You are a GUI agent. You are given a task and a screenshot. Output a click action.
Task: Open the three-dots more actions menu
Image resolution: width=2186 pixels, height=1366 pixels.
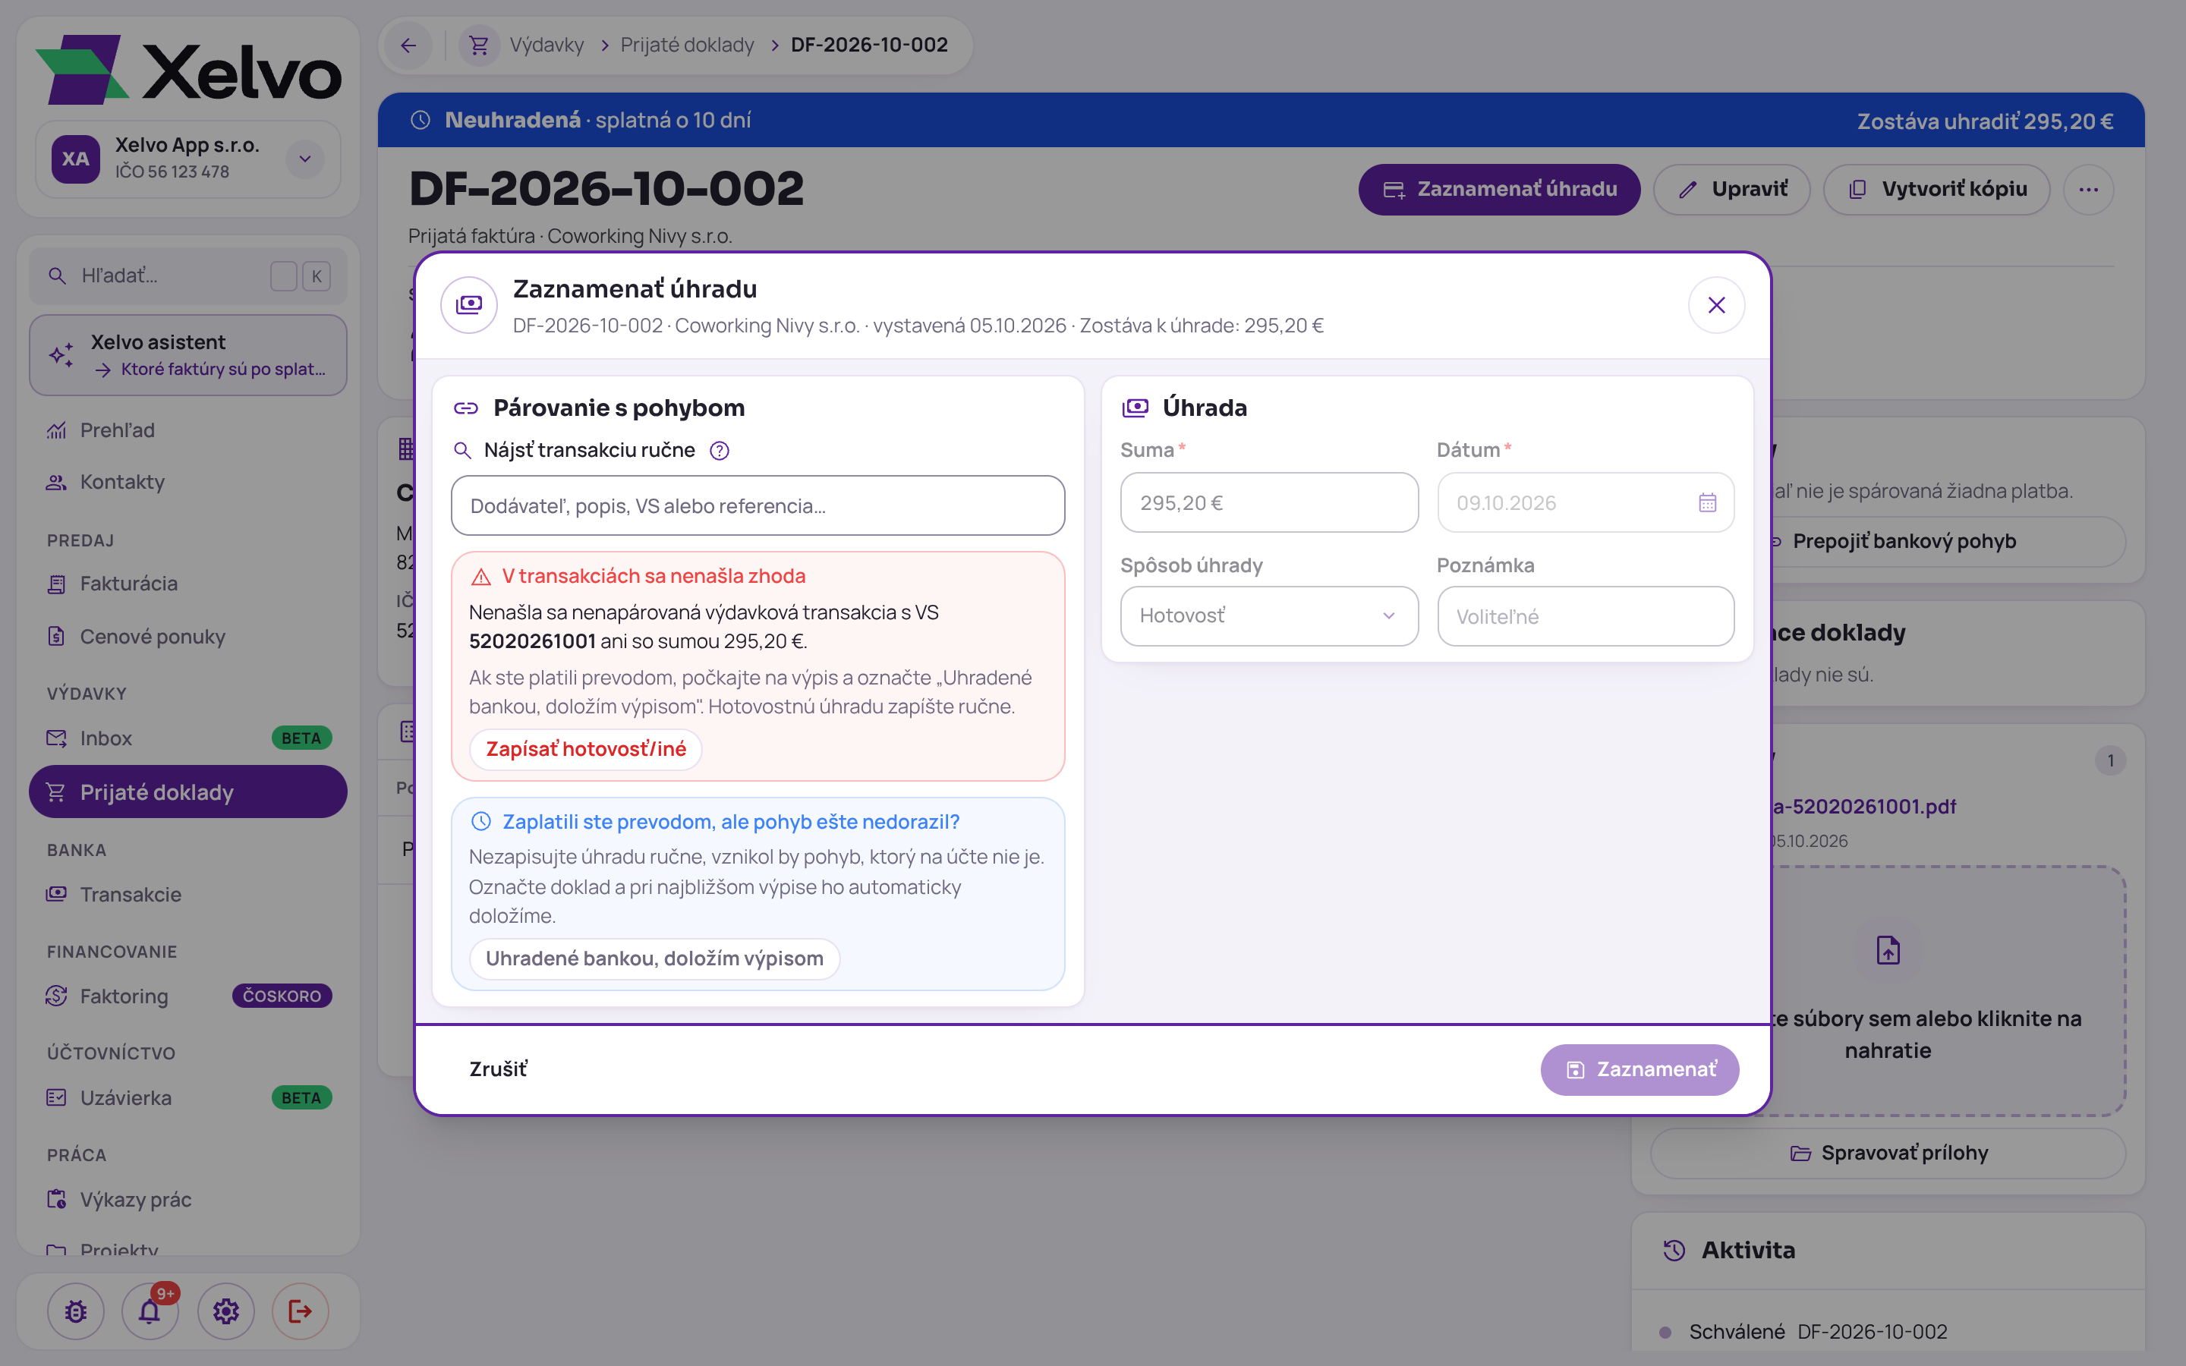(2088, 190)
